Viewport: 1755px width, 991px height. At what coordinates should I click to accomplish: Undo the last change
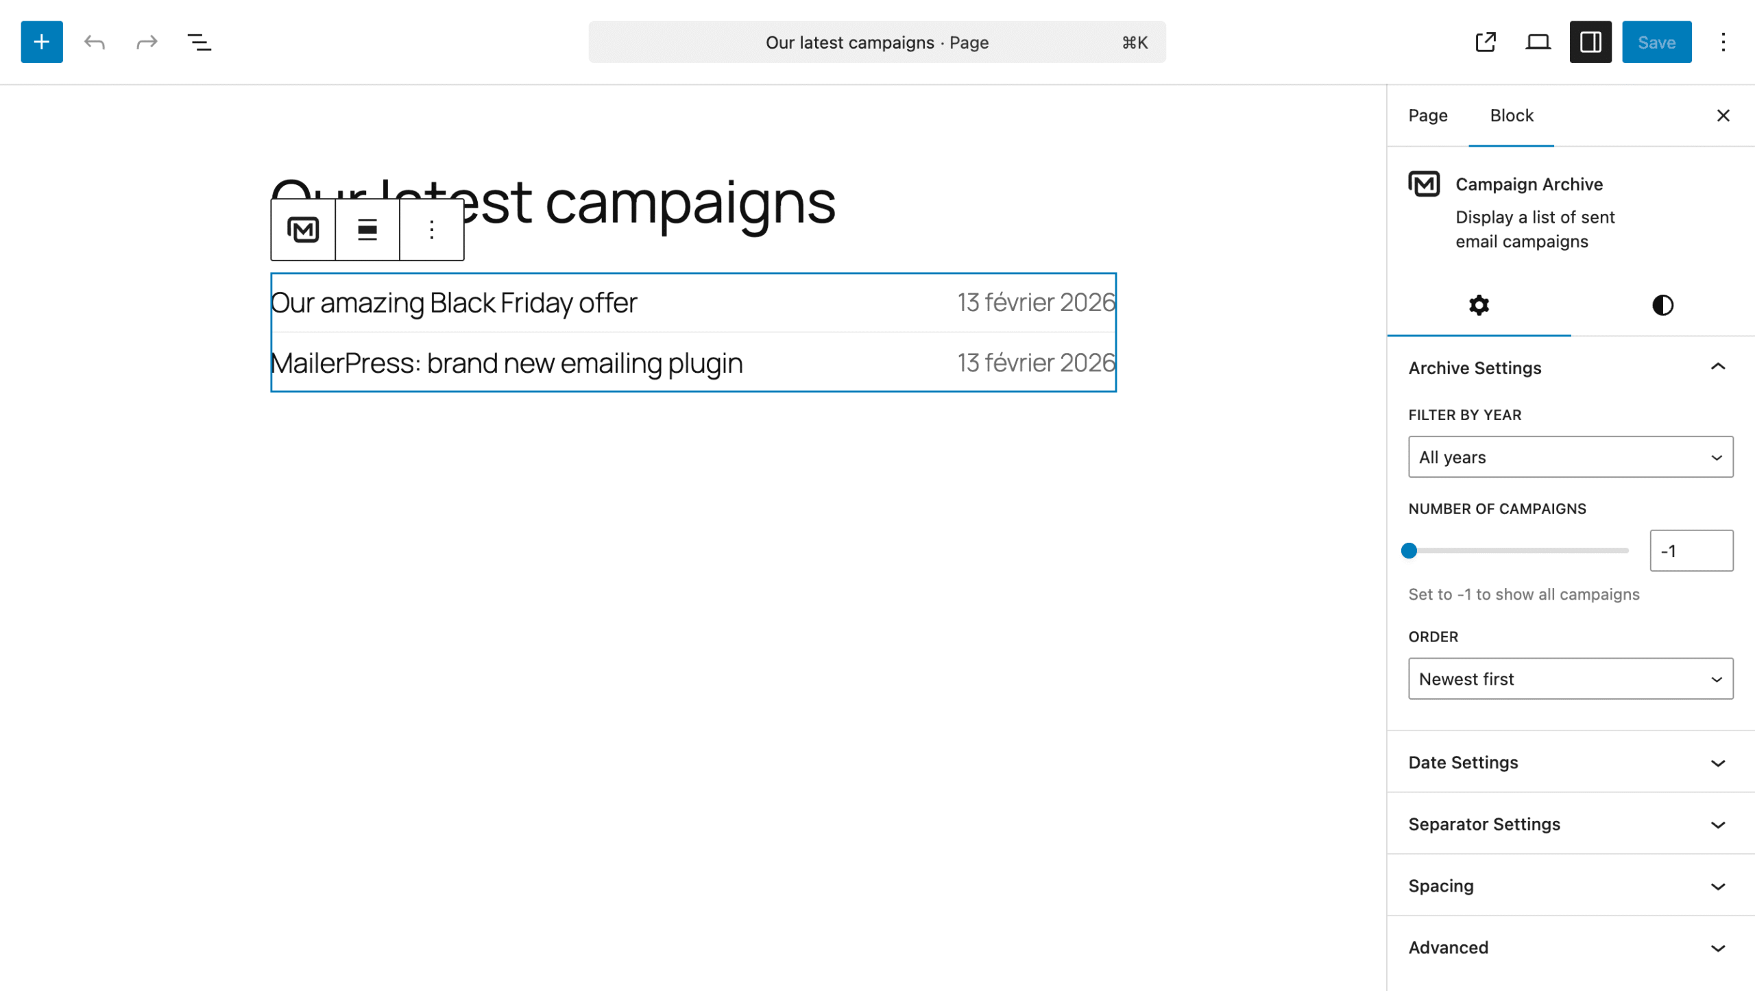95,42
